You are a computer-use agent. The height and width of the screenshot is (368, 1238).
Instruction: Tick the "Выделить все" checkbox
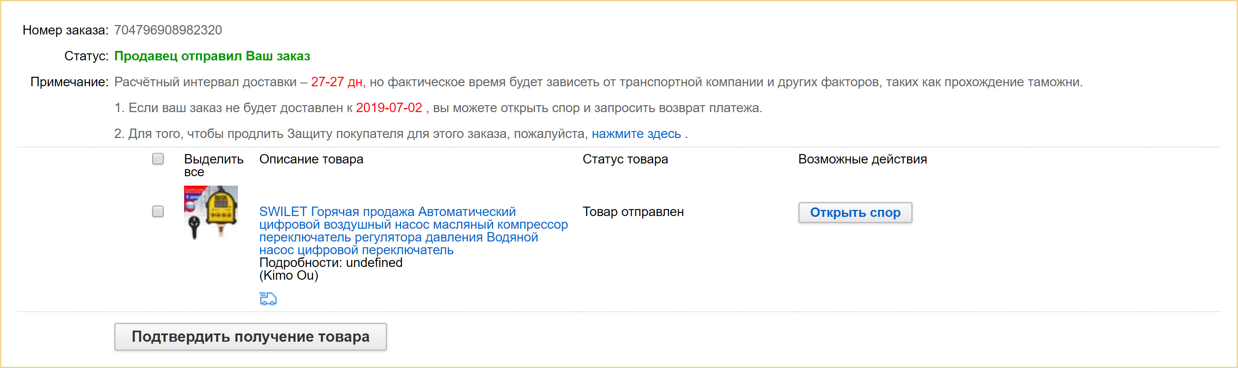(x=158, y=159)
